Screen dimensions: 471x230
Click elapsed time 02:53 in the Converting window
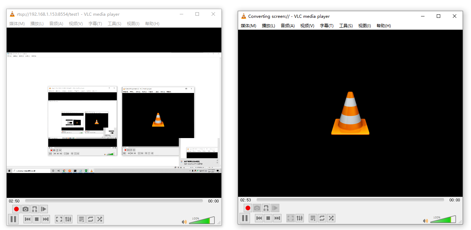246,200
